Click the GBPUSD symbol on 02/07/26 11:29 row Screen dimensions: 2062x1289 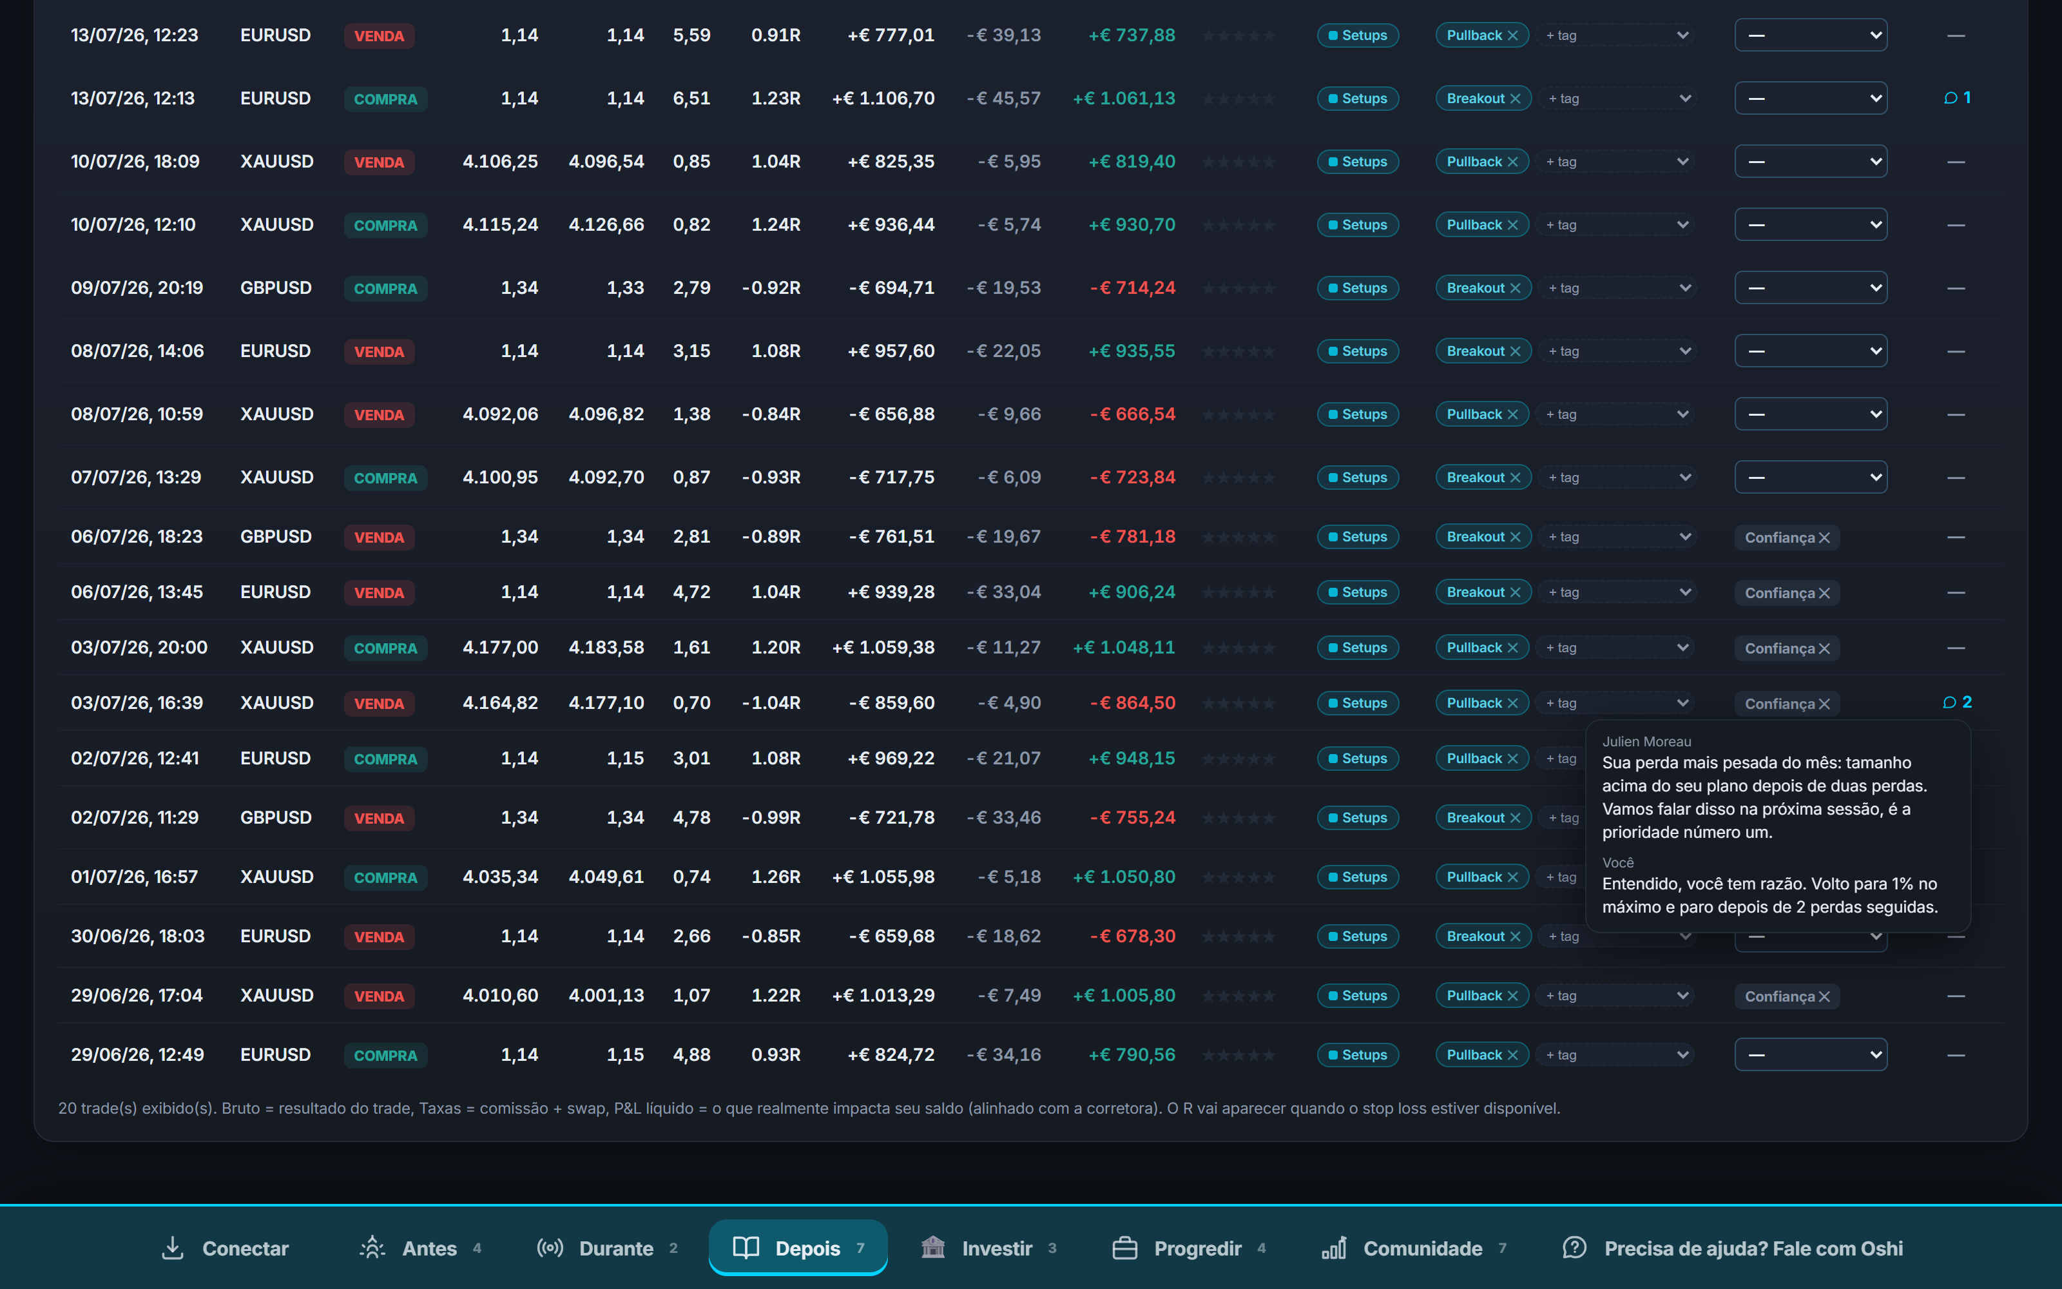pos(276,818)
